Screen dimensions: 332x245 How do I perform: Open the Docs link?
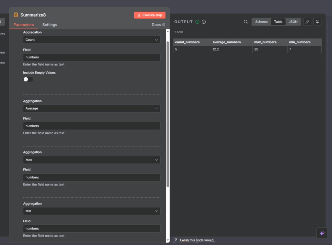(x=158, y=25)
